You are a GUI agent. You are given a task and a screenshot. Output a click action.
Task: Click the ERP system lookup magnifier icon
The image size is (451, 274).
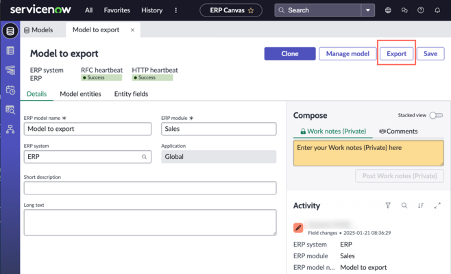click(x=144, y=157)
